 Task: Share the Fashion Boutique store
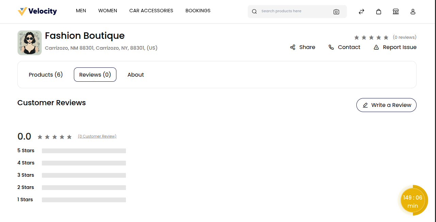point(303,47)
